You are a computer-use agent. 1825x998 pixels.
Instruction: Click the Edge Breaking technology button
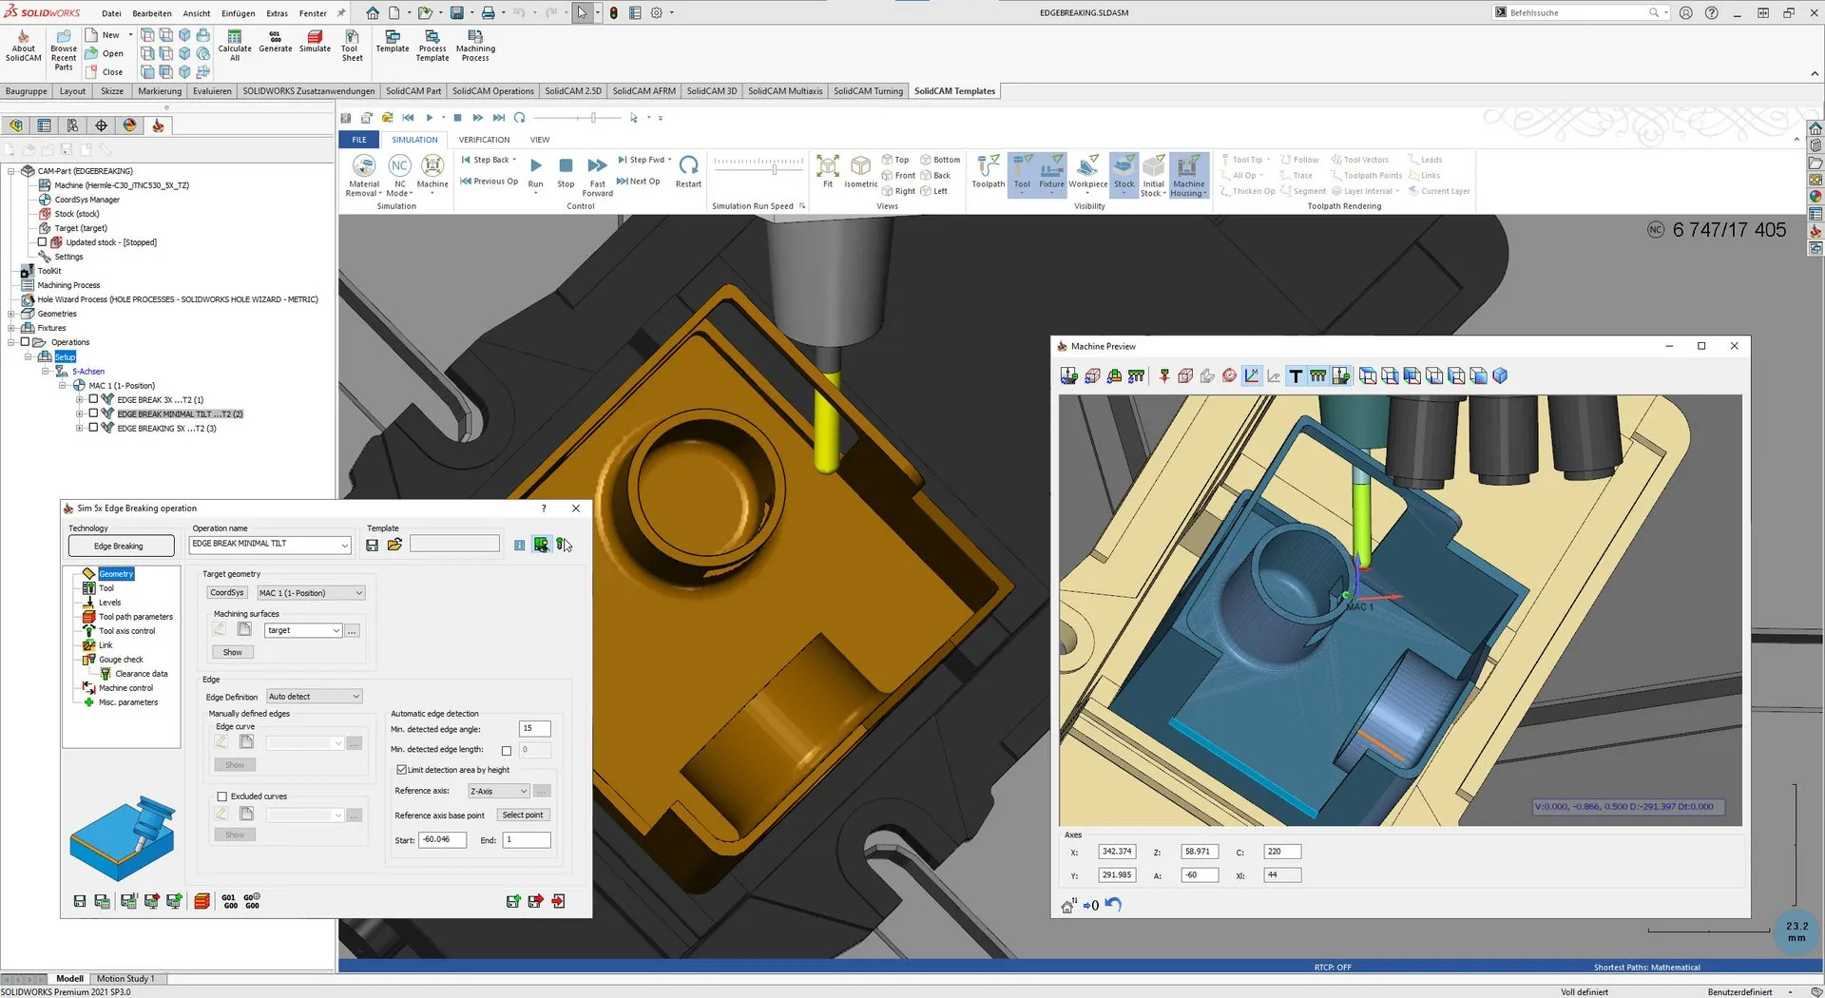tap(121, 547)
